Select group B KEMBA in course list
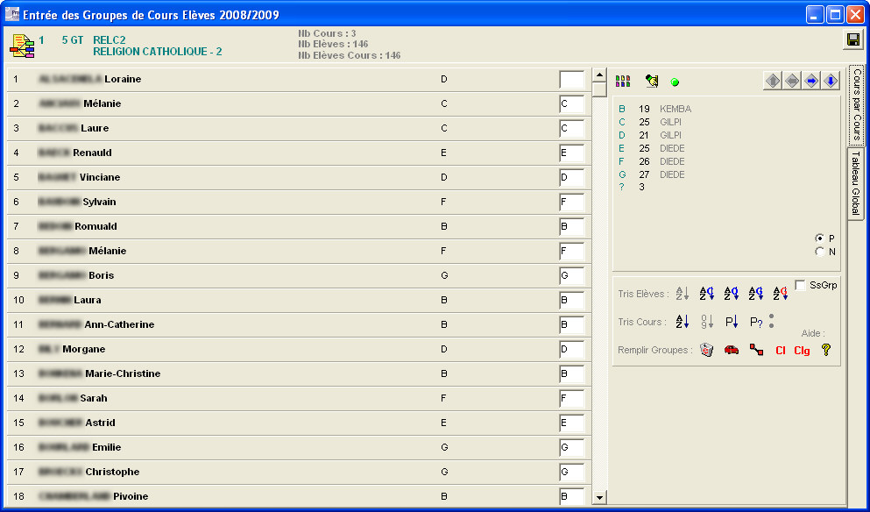This screenshot has height=512, width=870. [x=654, y=109]
